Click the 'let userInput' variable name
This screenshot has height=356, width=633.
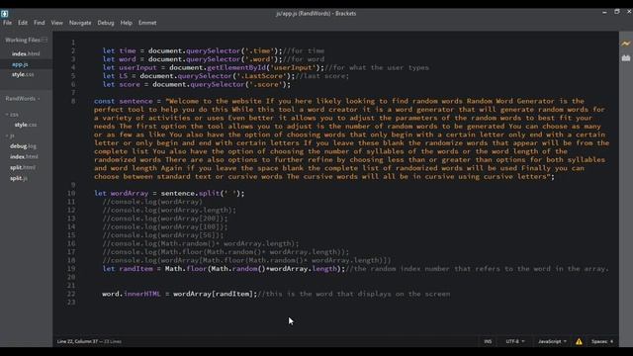[x=137, y=68]
